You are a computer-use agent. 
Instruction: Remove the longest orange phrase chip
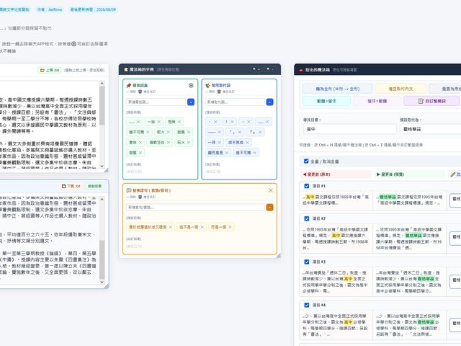(x=170, y=227)
